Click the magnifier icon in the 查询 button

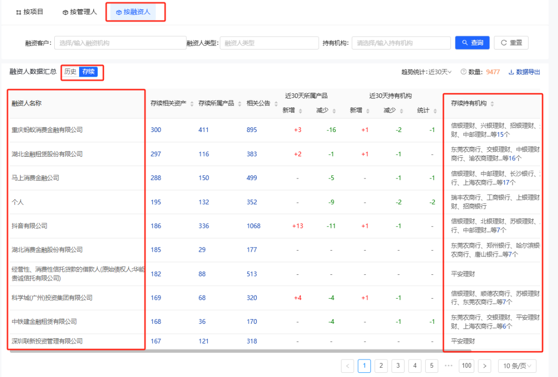point(465,43)
